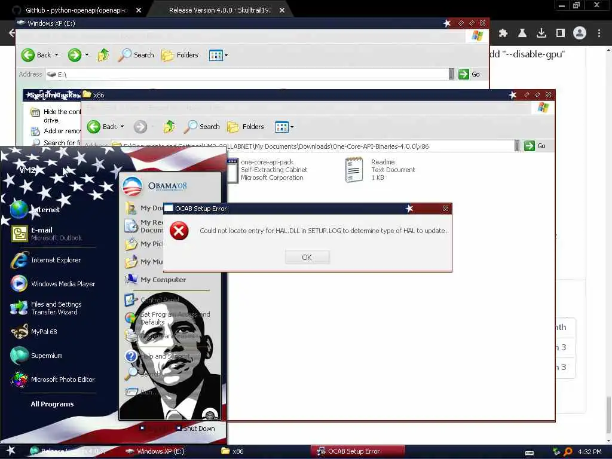Open the Back dropdown in the Windows XP (E:) window
Image resolution: width=612 pixels, height=459 pixels.
[57, 55]
